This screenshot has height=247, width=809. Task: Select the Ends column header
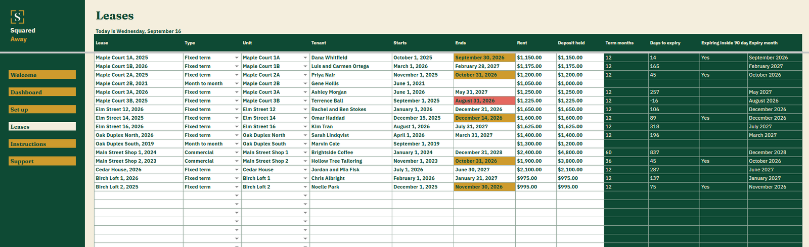tap(484, 43)
